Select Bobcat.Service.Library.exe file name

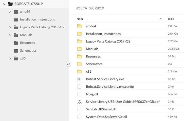tap(105, 79)
